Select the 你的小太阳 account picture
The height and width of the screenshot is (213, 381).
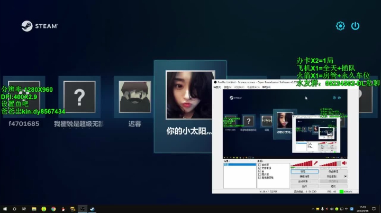pos(190,95)
